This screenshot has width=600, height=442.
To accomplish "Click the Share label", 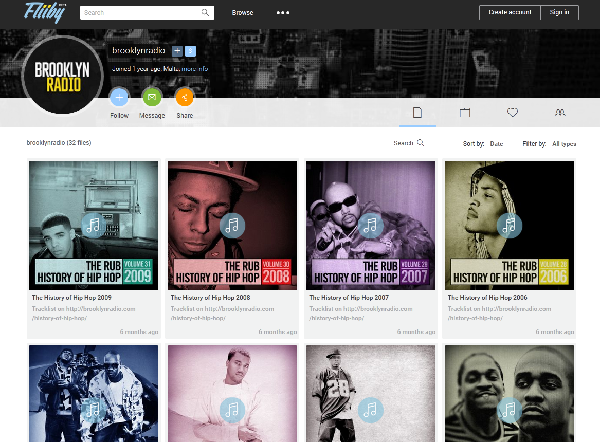I will pyautogui.click(x=185, y=116).
